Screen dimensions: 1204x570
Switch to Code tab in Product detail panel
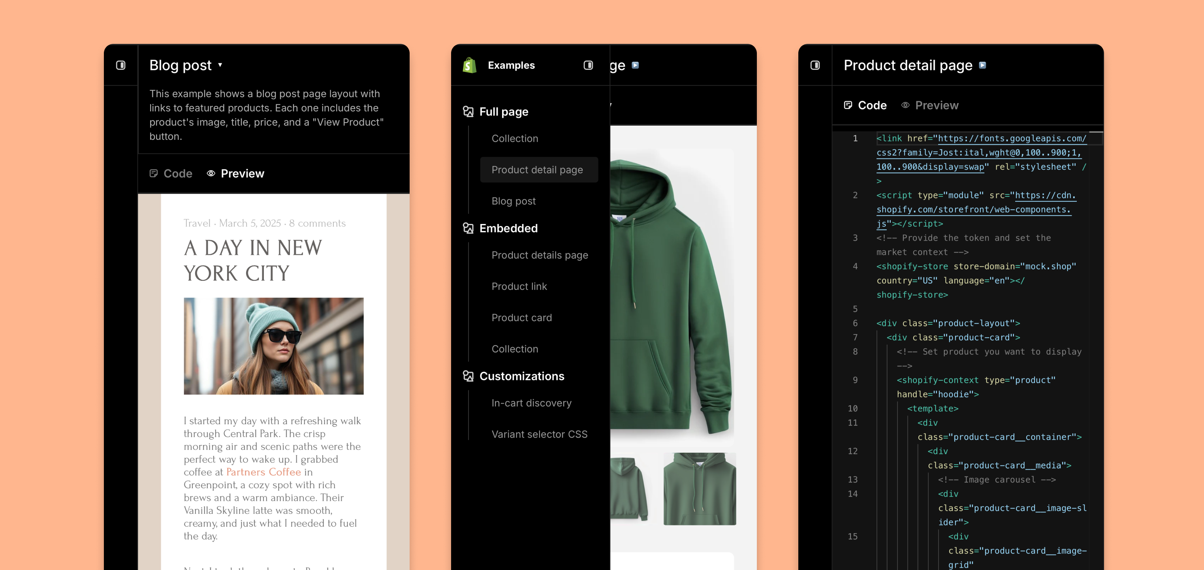[865, 105]
